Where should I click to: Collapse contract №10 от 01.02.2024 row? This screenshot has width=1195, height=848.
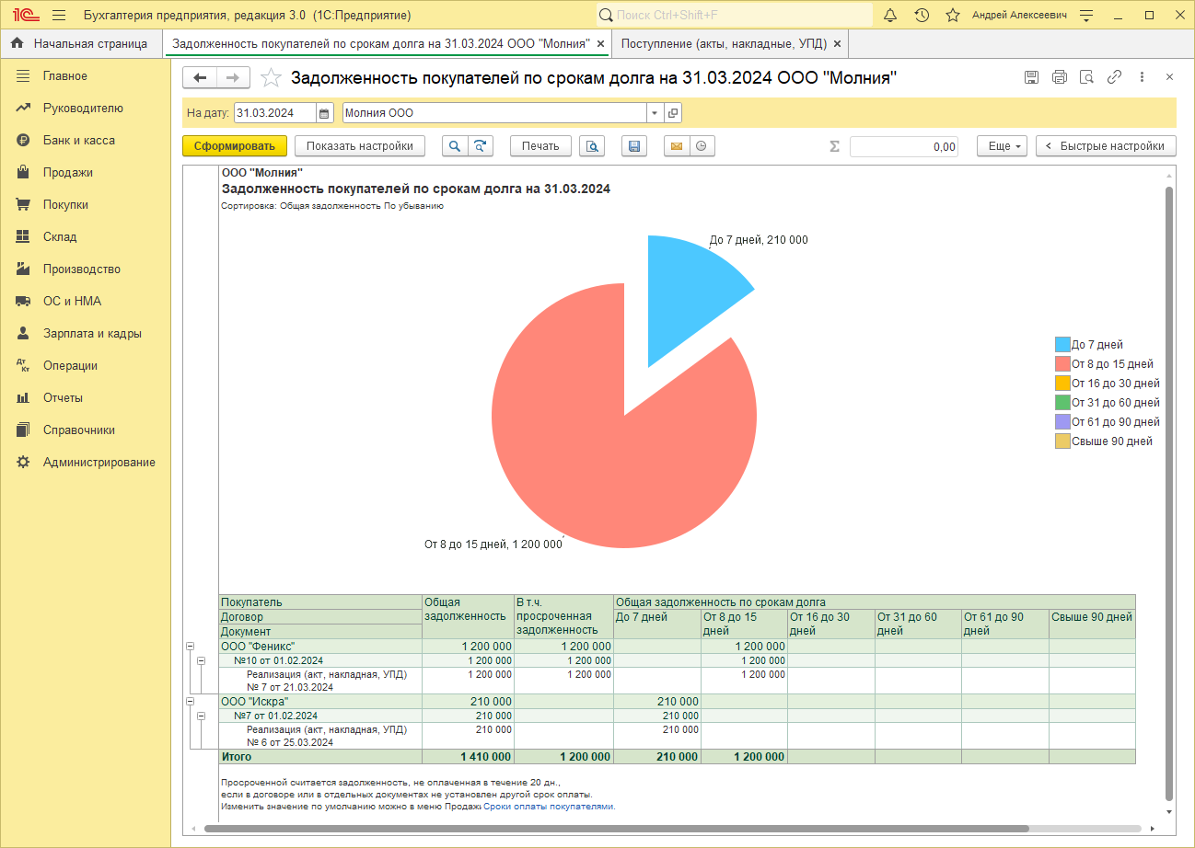202,660
